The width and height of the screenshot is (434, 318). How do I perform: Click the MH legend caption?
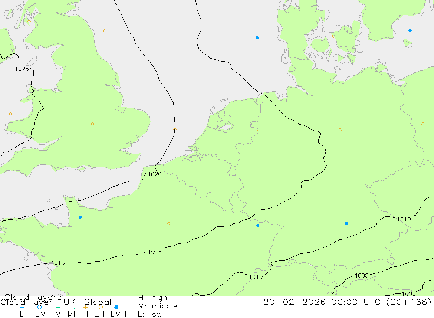tap(73, 315)
